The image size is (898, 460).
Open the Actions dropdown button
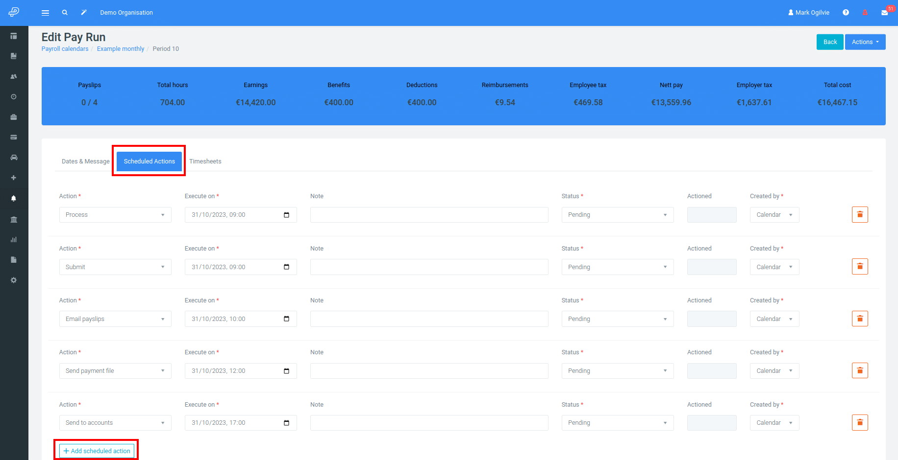(x=865, y=42)
